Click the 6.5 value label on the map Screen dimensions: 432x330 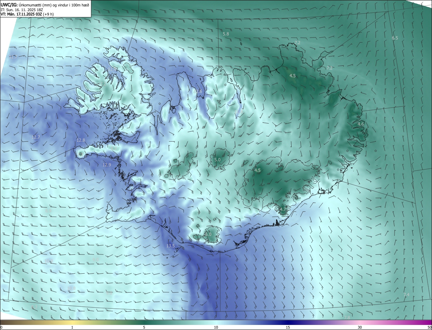click(x=395, y=38)
